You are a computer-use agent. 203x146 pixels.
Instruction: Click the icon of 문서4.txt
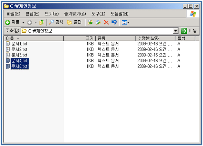[x=8, y=61]
